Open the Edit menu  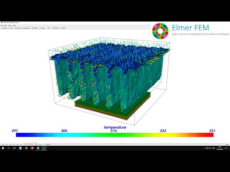5,25
